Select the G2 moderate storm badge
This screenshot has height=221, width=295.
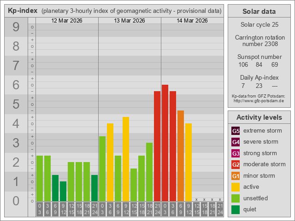(236, 164)
